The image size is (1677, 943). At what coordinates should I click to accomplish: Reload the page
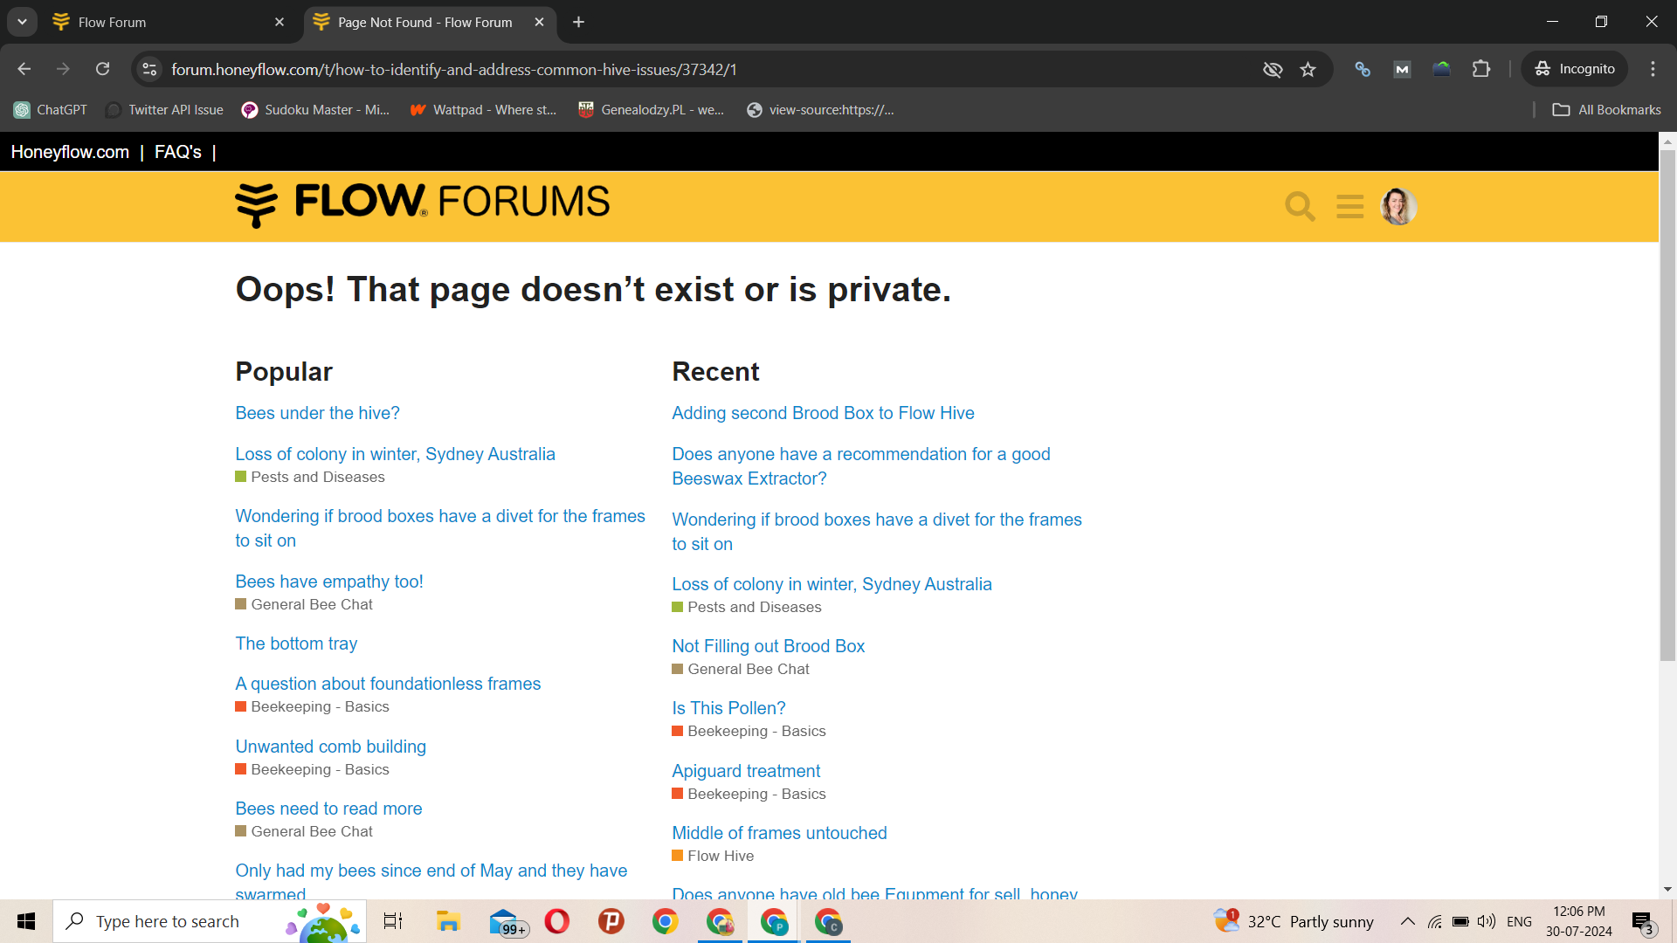103,69
